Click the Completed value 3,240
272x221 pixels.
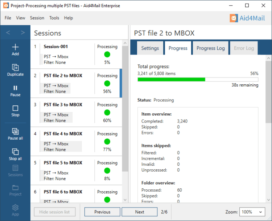click(x=182, y=121)
